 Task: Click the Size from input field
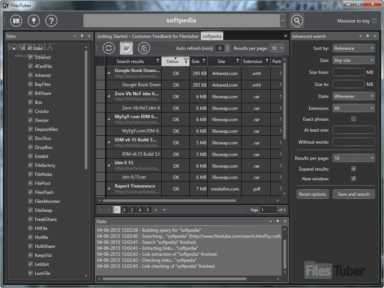tap(348, 72)
